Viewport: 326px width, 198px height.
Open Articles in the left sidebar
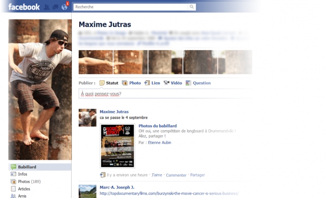coord(24,189)
